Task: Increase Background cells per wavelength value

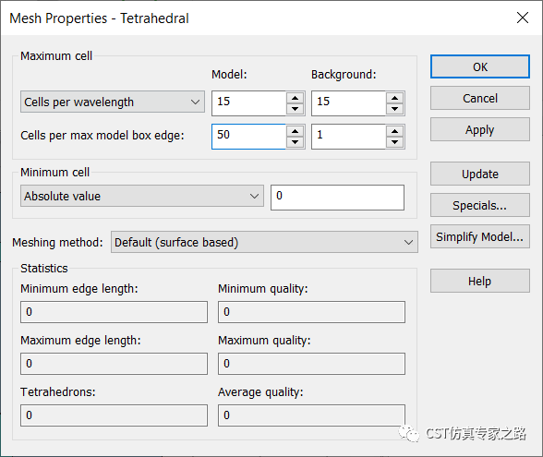Action: (x=395, y=98)
